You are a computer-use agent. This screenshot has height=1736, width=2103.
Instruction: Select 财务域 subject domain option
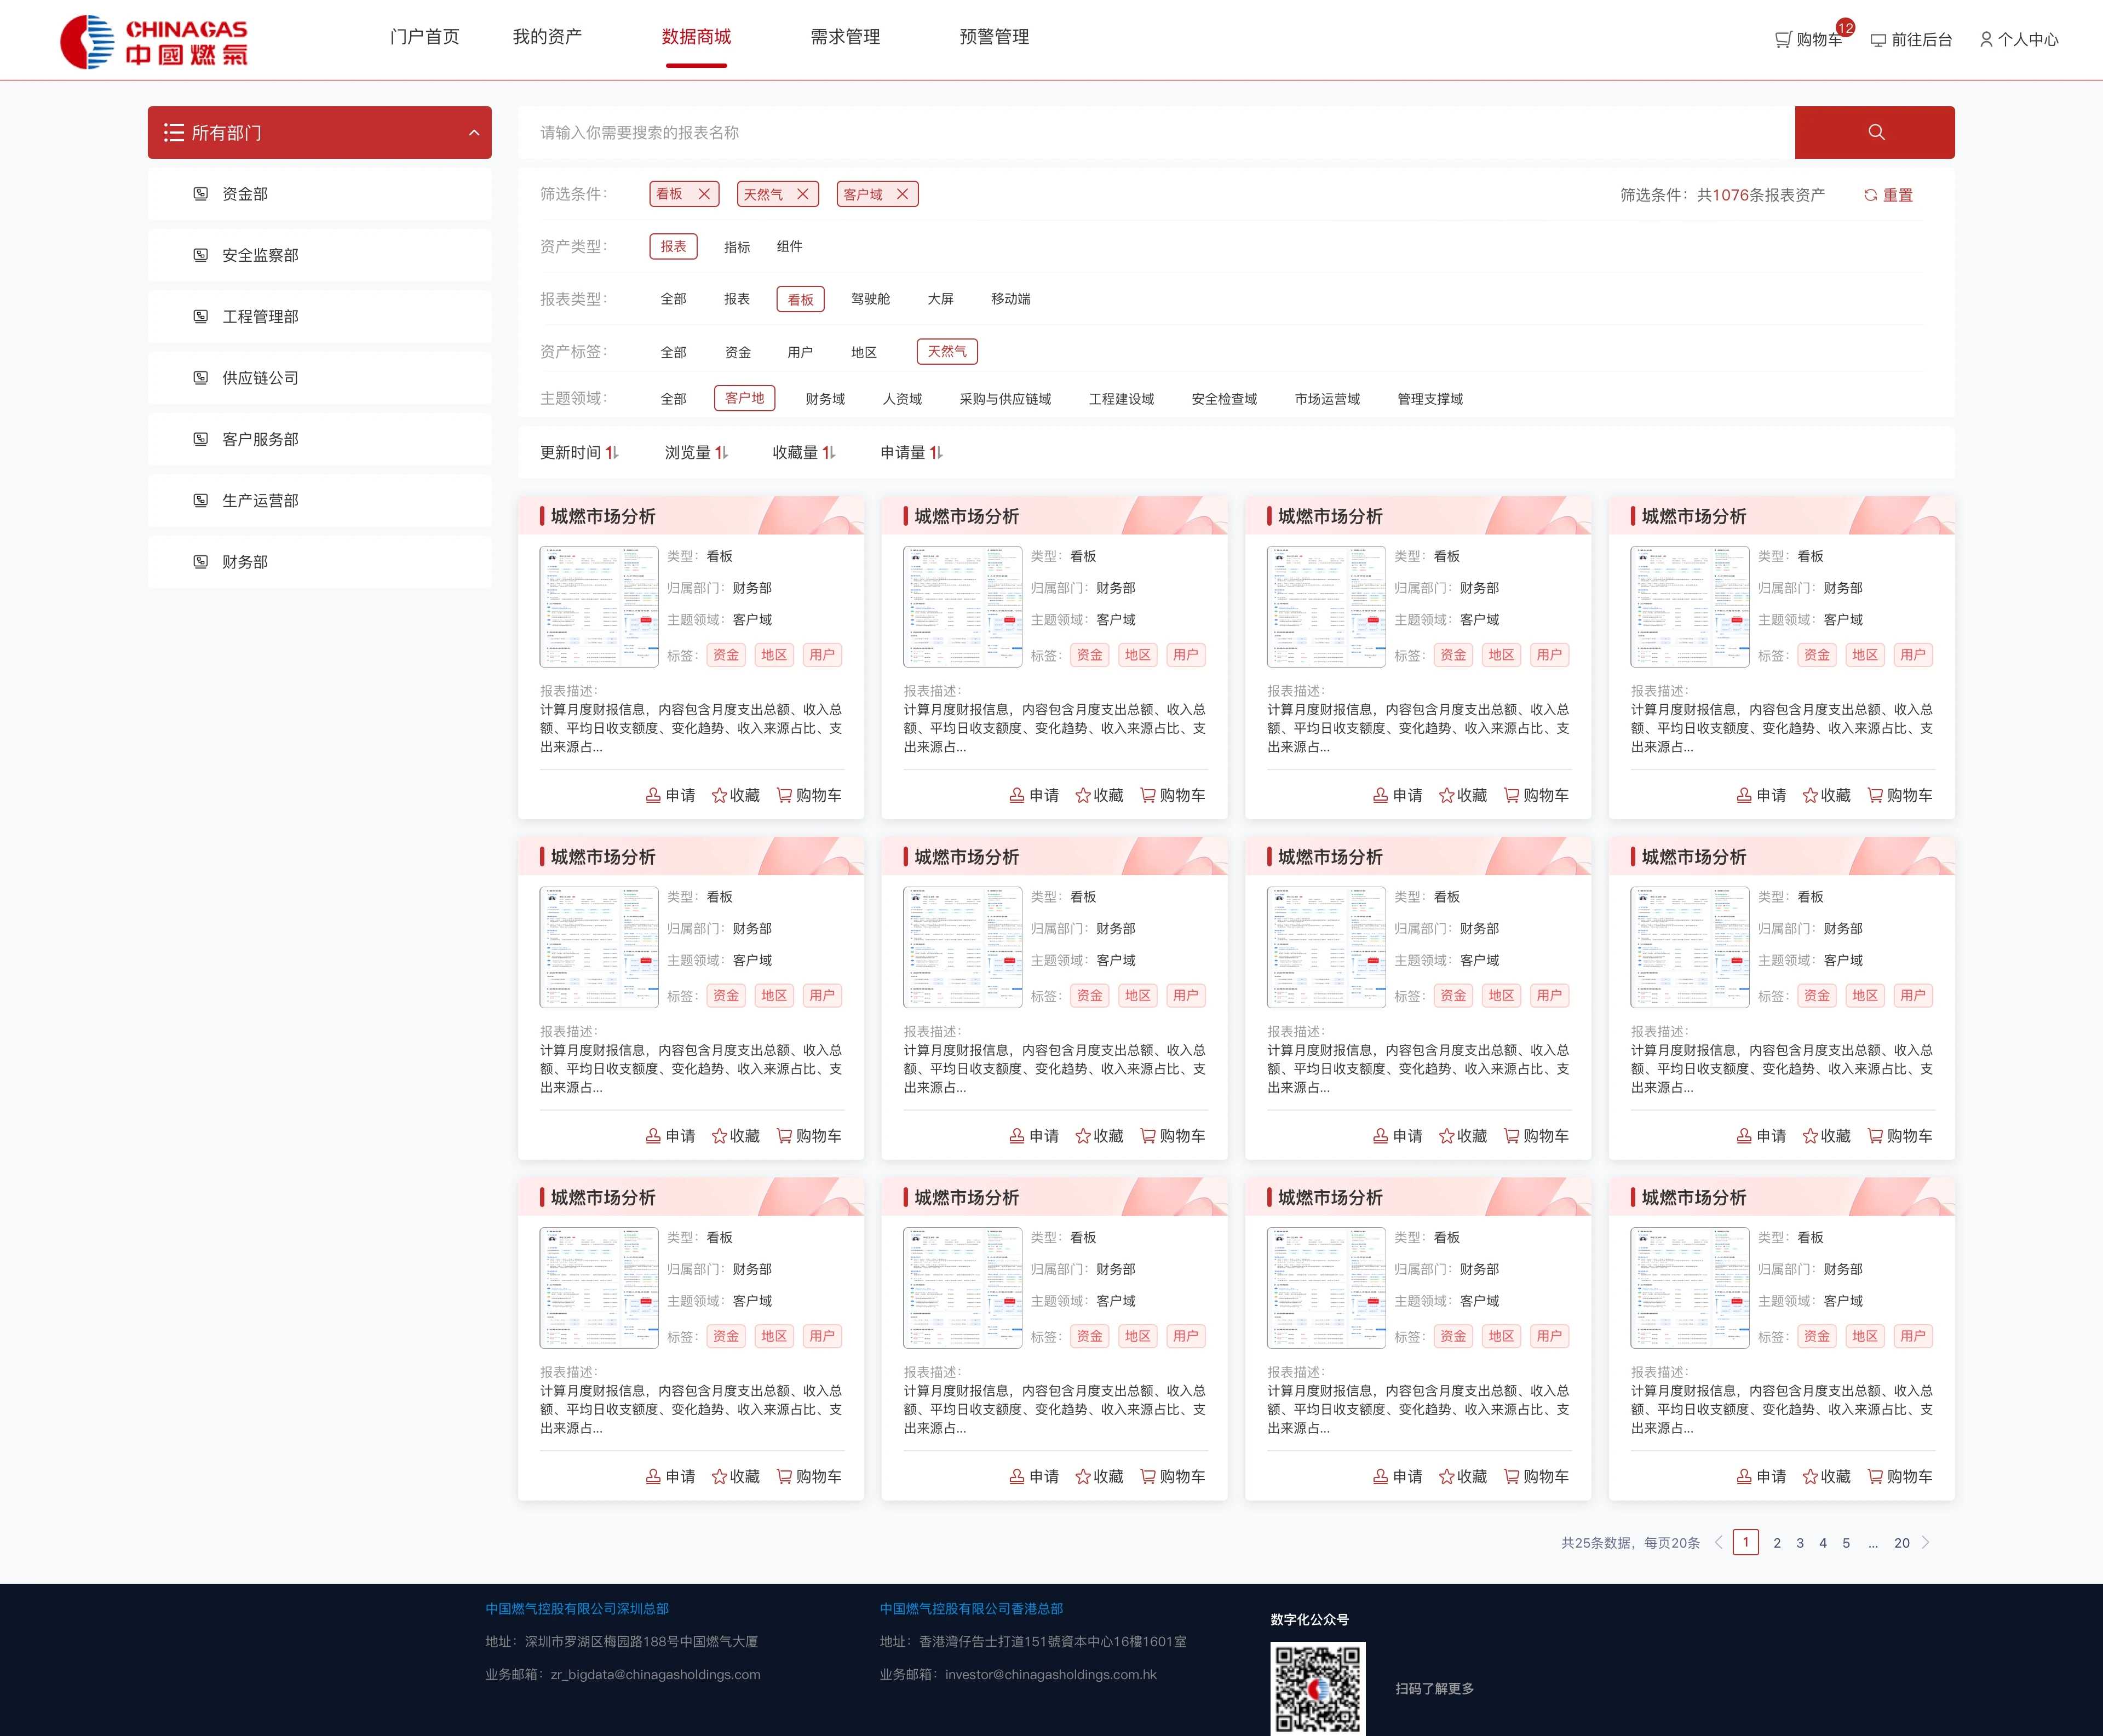[x=825, y=399]
